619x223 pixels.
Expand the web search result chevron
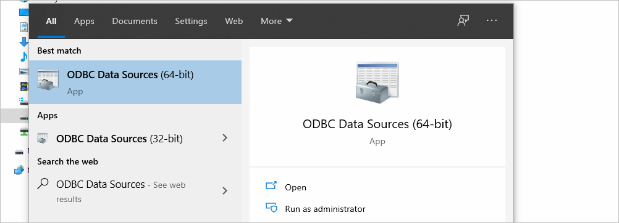(x=225, y=191)
